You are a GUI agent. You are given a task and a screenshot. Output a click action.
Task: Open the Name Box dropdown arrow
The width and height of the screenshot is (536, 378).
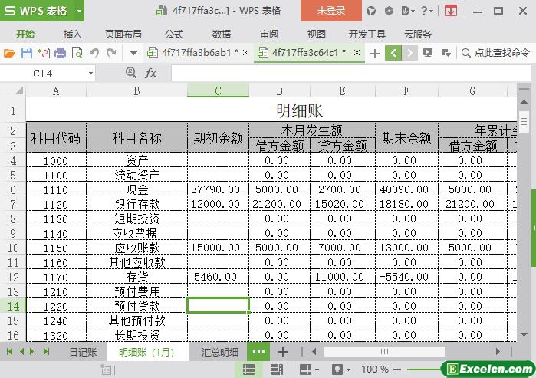click(x=90, y=73)
